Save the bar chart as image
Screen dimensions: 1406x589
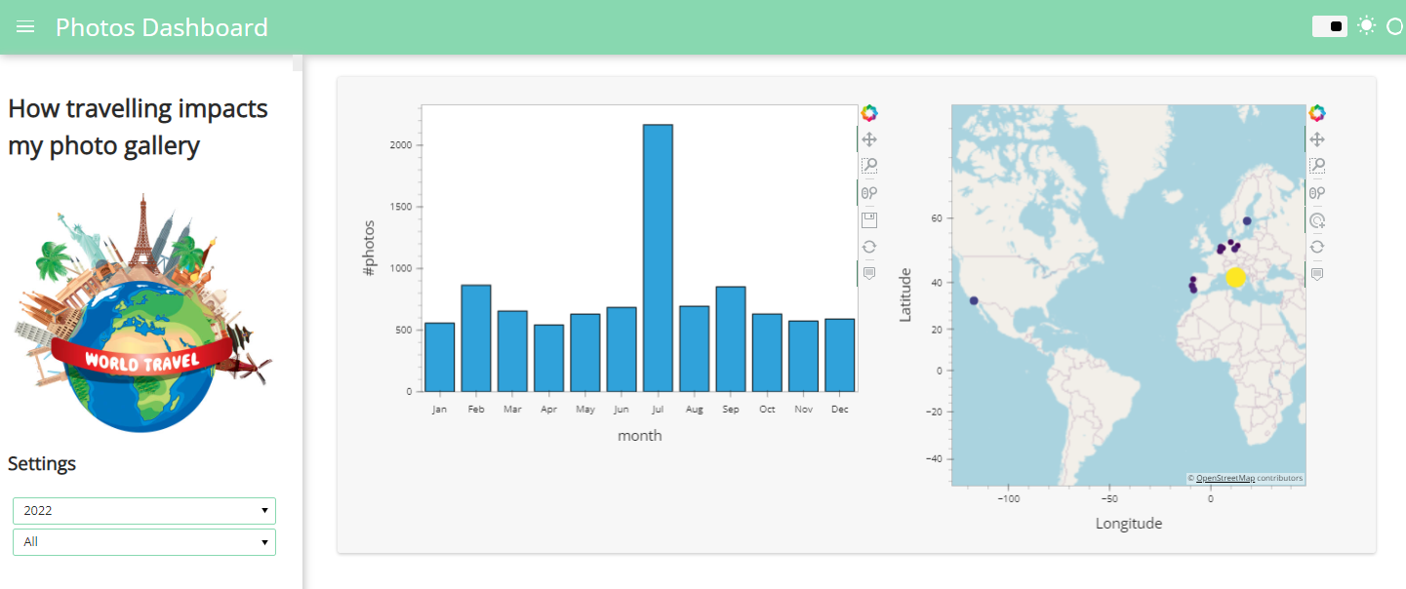tap(869, 219)
